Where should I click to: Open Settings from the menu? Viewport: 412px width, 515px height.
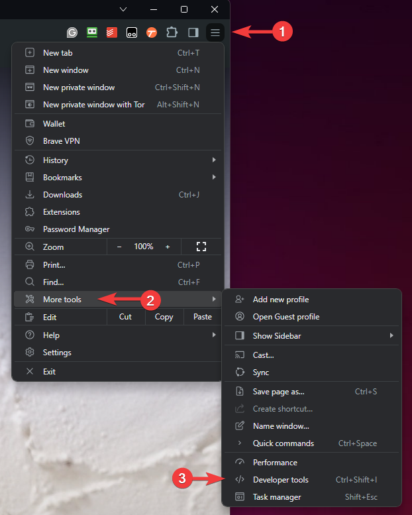(118, 353)
